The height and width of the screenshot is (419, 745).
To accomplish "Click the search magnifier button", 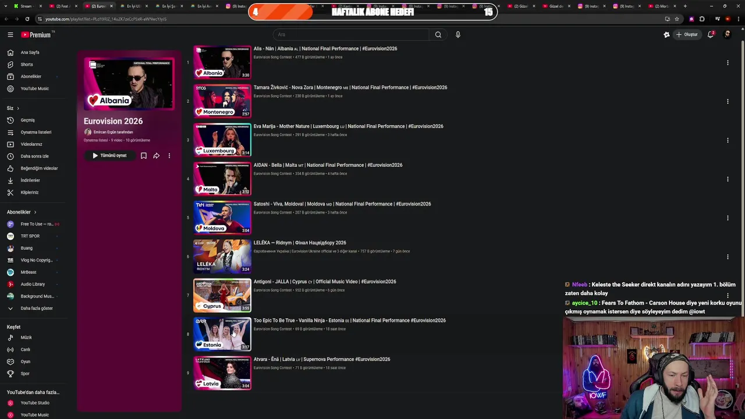I will (x=438, y=34).
